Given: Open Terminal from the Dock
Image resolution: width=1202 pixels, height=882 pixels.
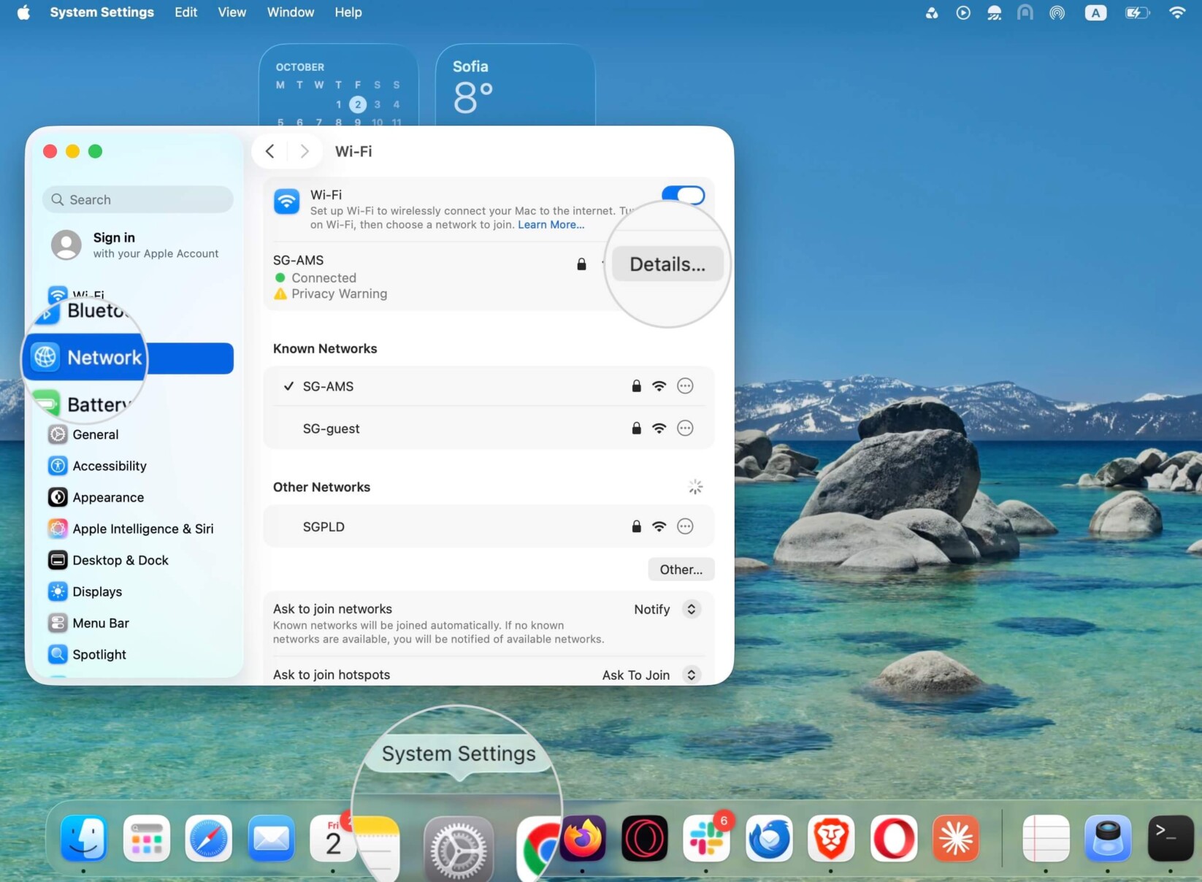Looking at the screenshot, I should [x=1171, y=838].
